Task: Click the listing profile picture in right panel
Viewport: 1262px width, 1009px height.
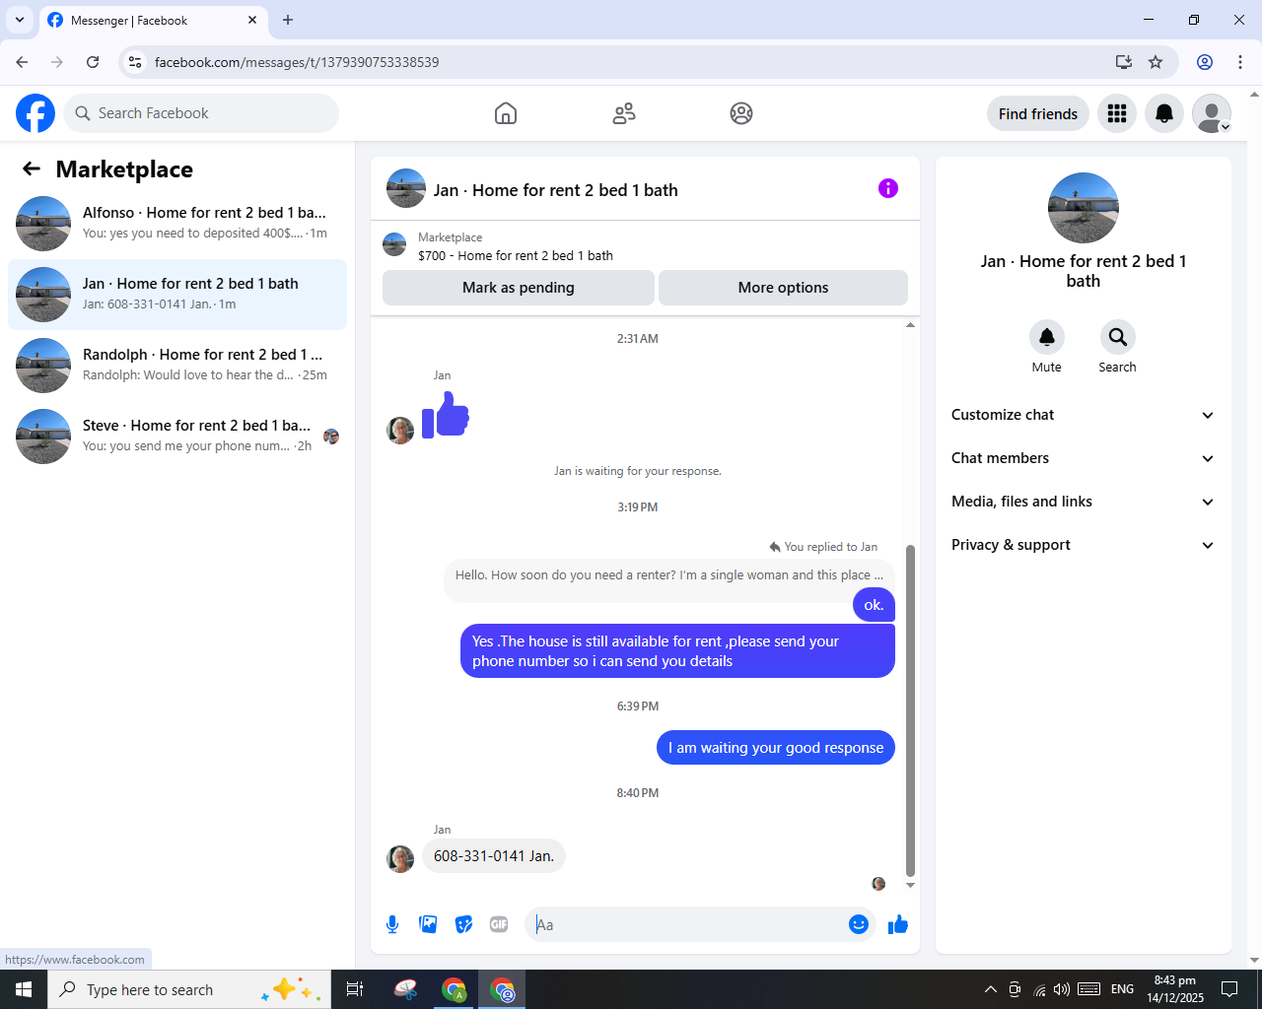Action: tap(1084, 208)
